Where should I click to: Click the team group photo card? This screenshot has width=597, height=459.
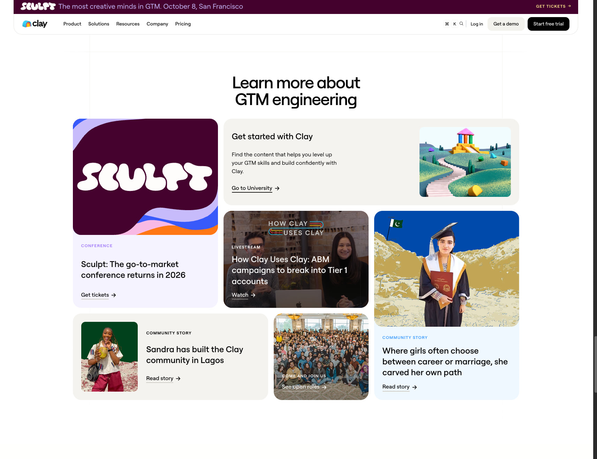321,357
